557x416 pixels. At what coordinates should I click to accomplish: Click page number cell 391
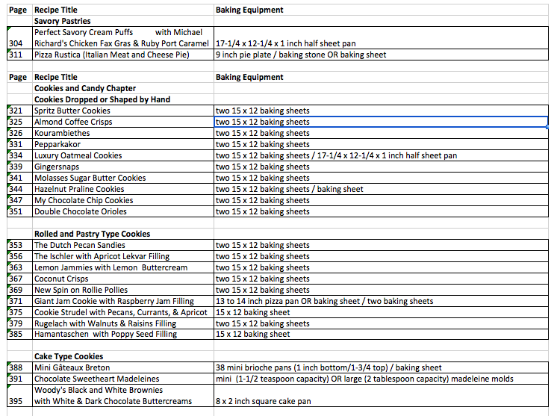coord(19,379)
